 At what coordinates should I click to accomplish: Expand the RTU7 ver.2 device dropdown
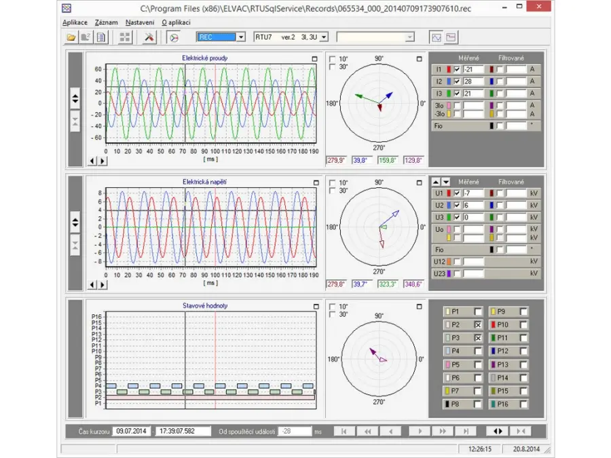click(x=324, y=37)
